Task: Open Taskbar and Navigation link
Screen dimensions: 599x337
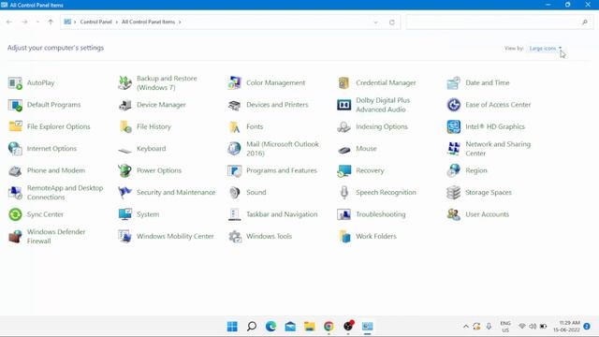Action: pyautogui.click(x=282, y=214)
